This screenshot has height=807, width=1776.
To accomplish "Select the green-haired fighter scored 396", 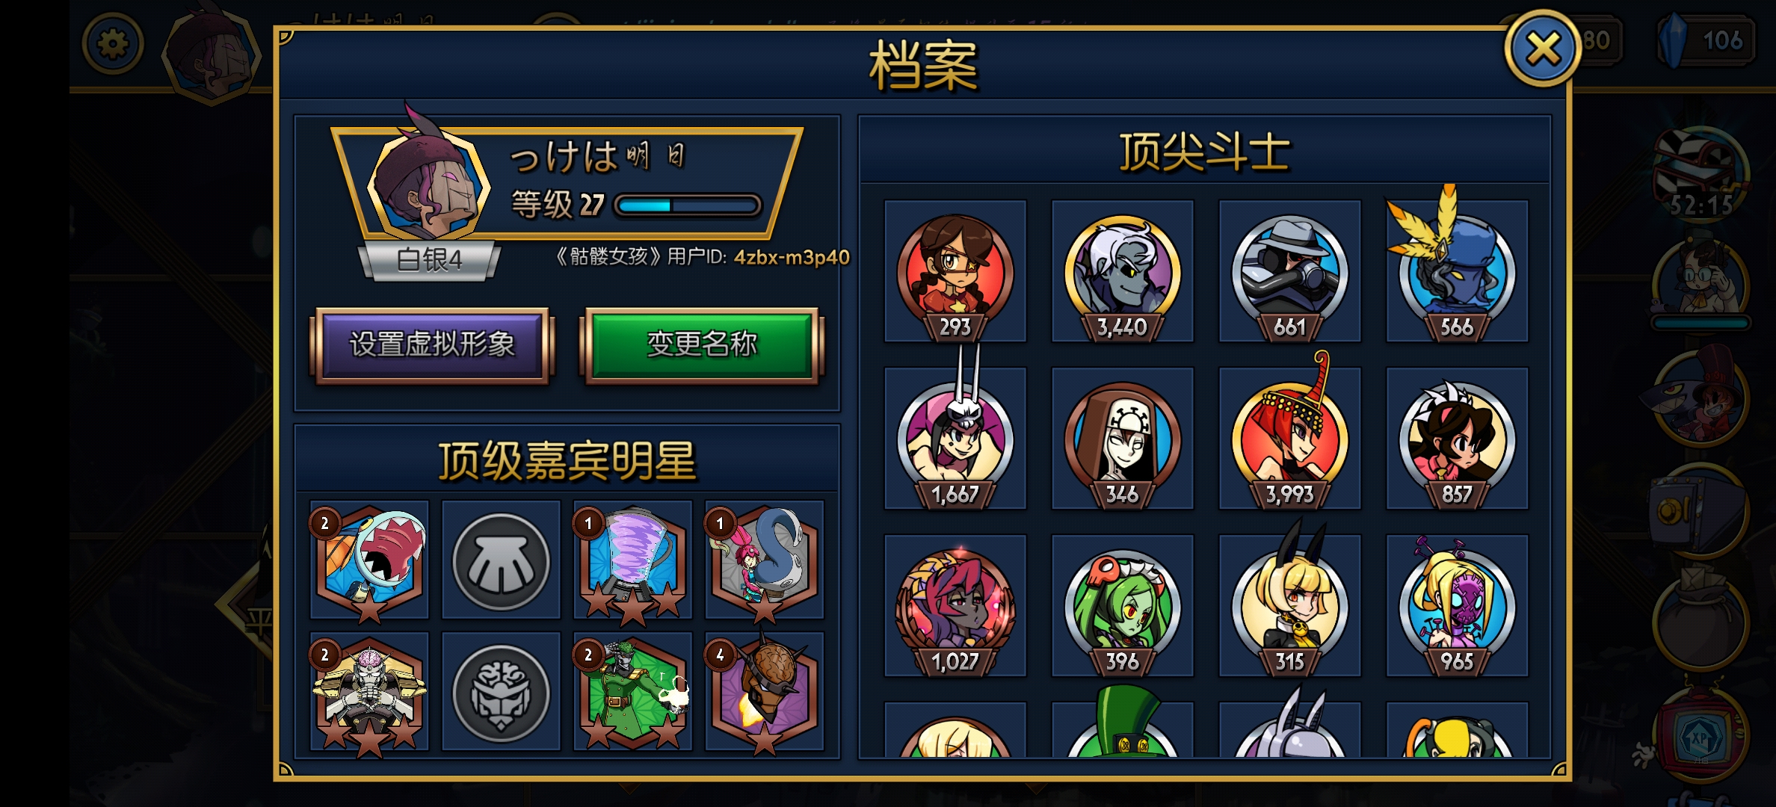I will pos(1122,606).
